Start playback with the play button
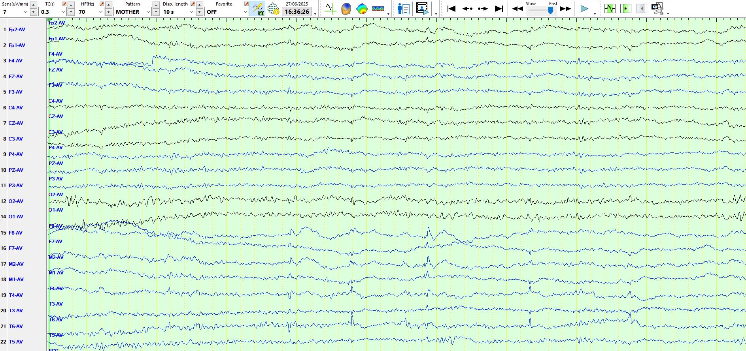 (584, 9)
